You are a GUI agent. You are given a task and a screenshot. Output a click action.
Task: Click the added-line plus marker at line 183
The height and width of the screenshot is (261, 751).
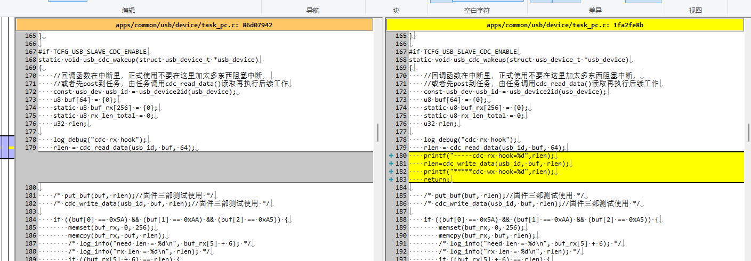pos(392,180)
